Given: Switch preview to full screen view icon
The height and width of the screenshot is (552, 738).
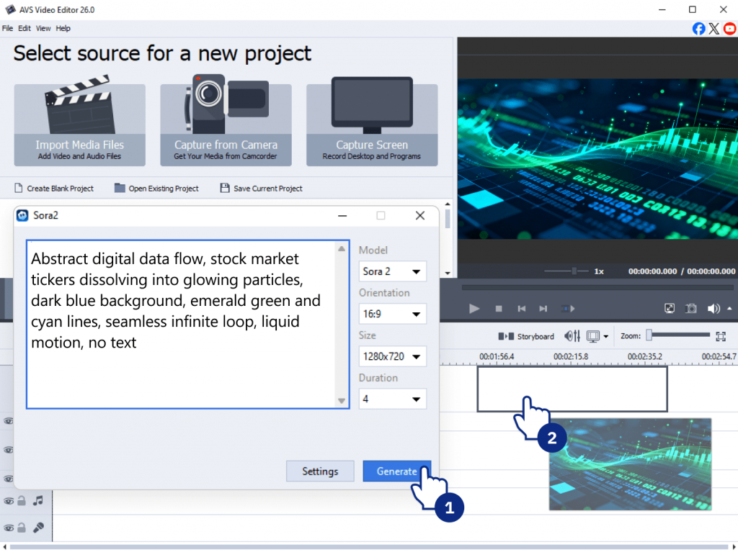Looking at the screenshot, I should [670, 308].
